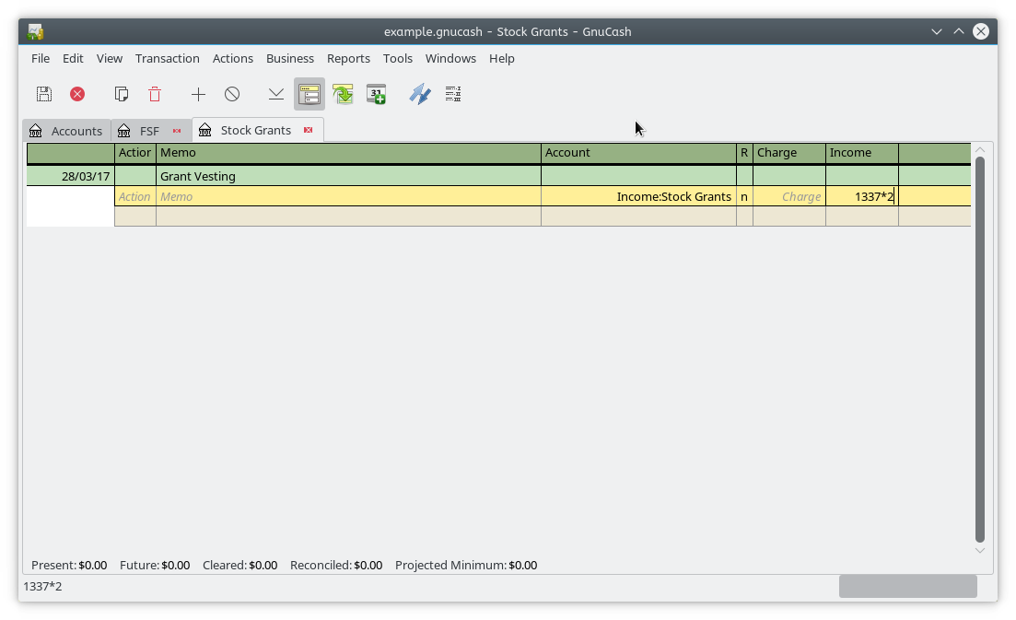This screenshot has height=620, width=1016.
Task: Open the reconcile tool in the toolbar
Action: coord(453,94)
